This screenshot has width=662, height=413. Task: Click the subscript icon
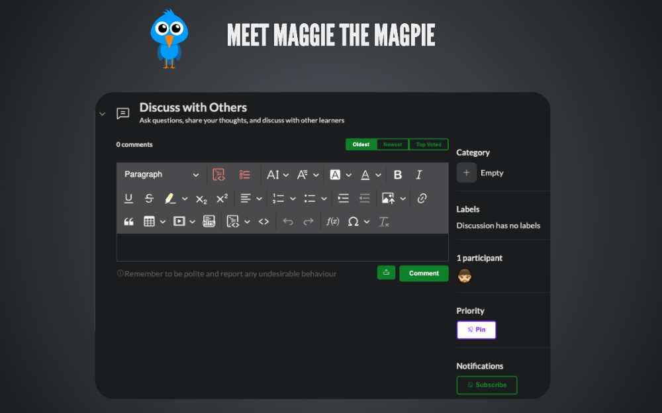click(201, 199)
